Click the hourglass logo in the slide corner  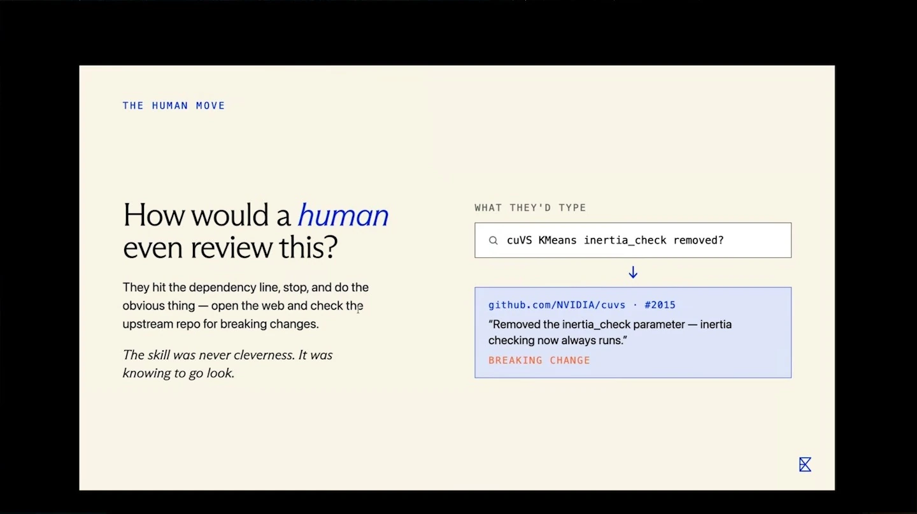(805, 464)
